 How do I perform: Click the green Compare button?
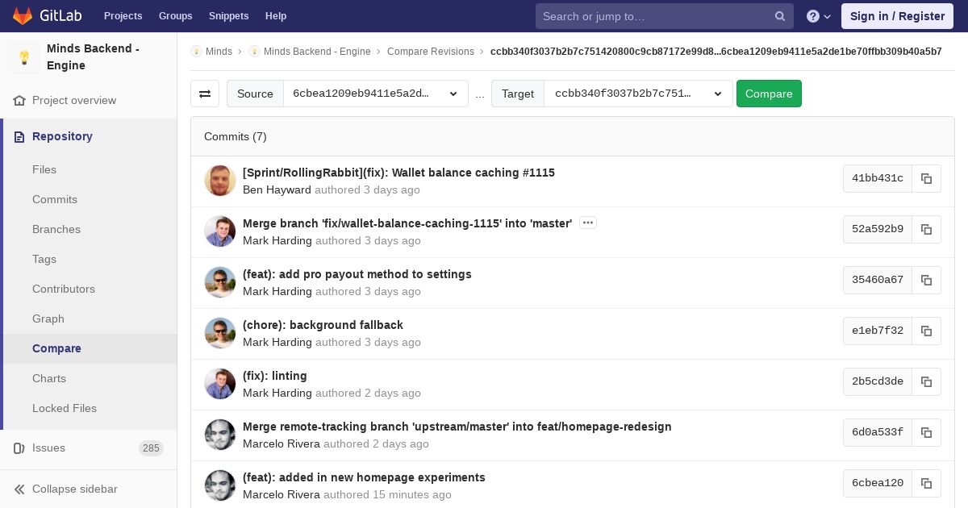coord(769,94)
